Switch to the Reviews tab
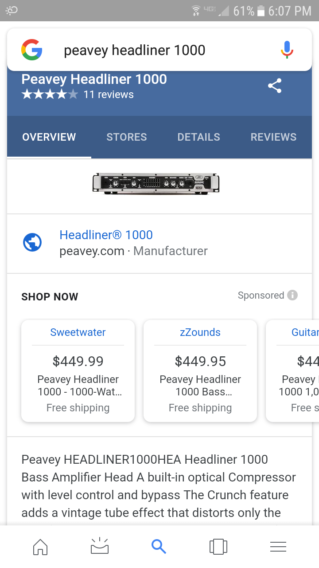This screenshot has width=319, height=568. (x=273, y=137)
